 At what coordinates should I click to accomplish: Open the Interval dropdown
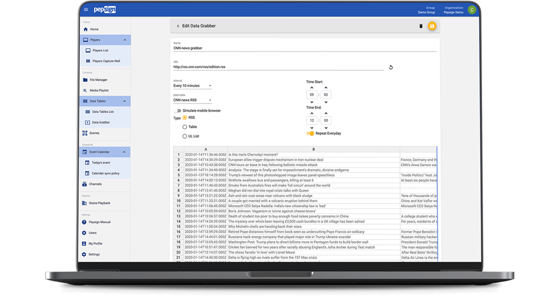(x=193, y=86)
